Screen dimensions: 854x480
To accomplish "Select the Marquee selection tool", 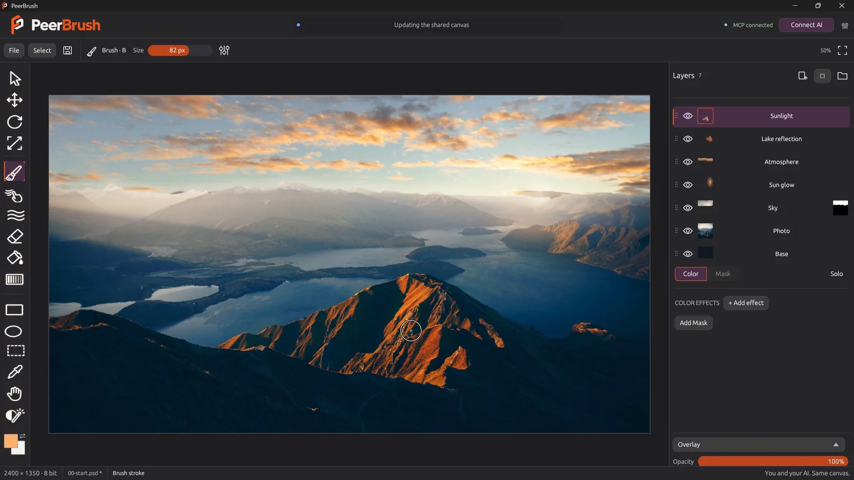I will point(15,350).
